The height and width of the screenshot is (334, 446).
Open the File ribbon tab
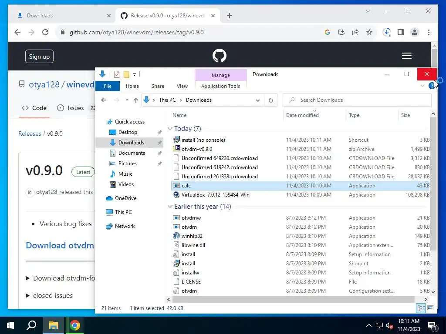tap(108, 86)
